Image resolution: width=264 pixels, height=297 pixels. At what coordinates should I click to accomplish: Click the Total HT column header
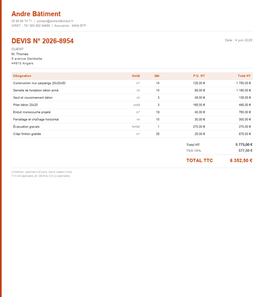244,76
